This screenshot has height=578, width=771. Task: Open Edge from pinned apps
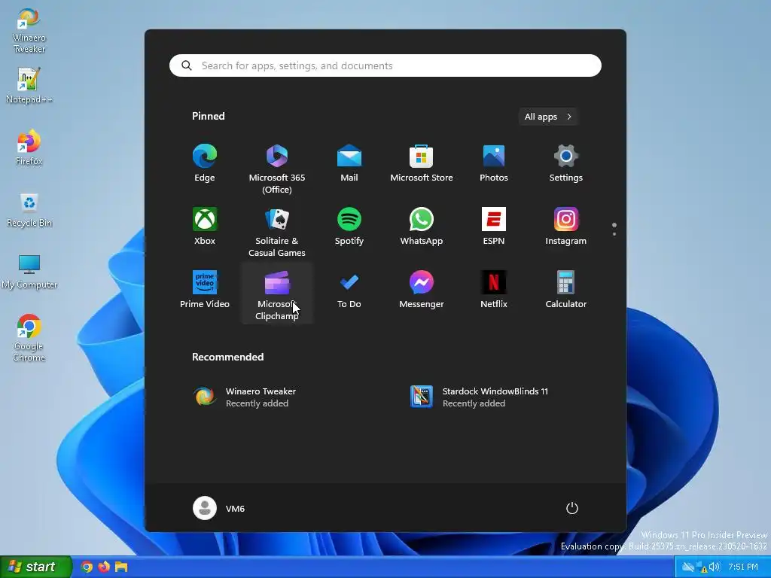click(x=205, y=164)
